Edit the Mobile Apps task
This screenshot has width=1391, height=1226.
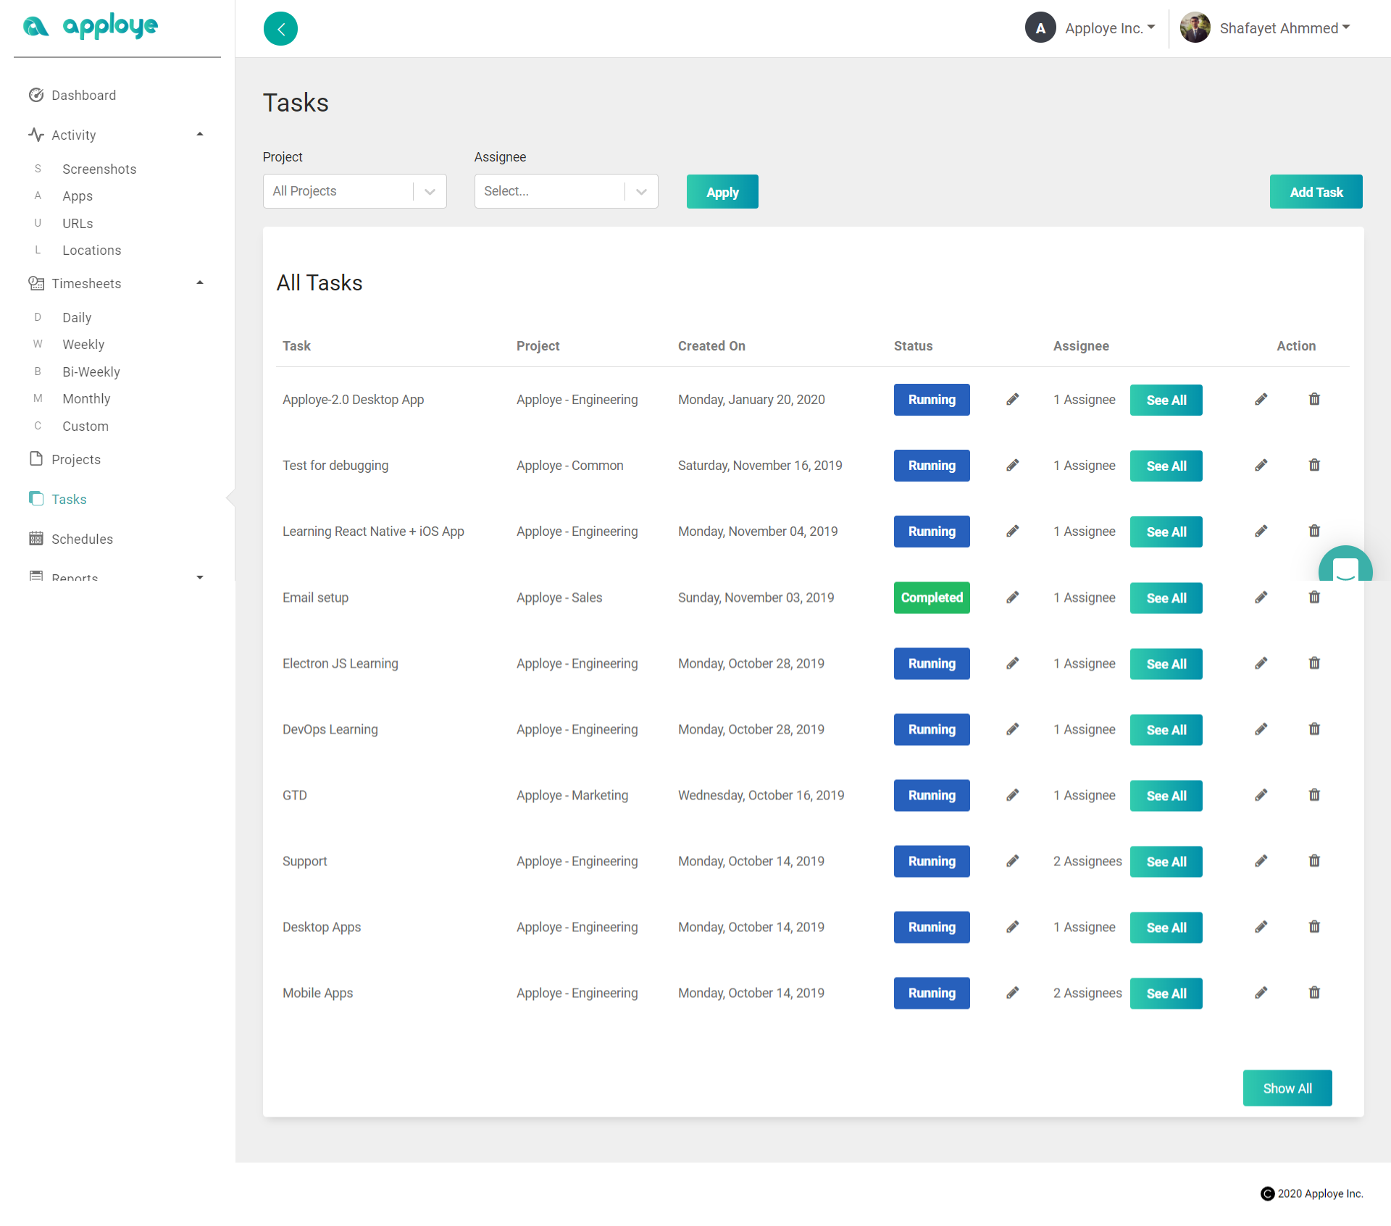[x=1261, y=993]
